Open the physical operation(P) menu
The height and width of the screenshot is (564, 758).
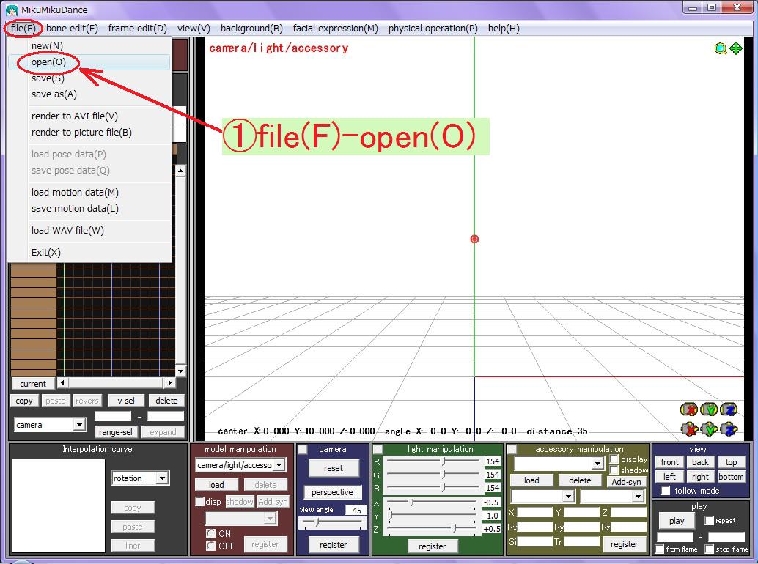pos(433,29)
